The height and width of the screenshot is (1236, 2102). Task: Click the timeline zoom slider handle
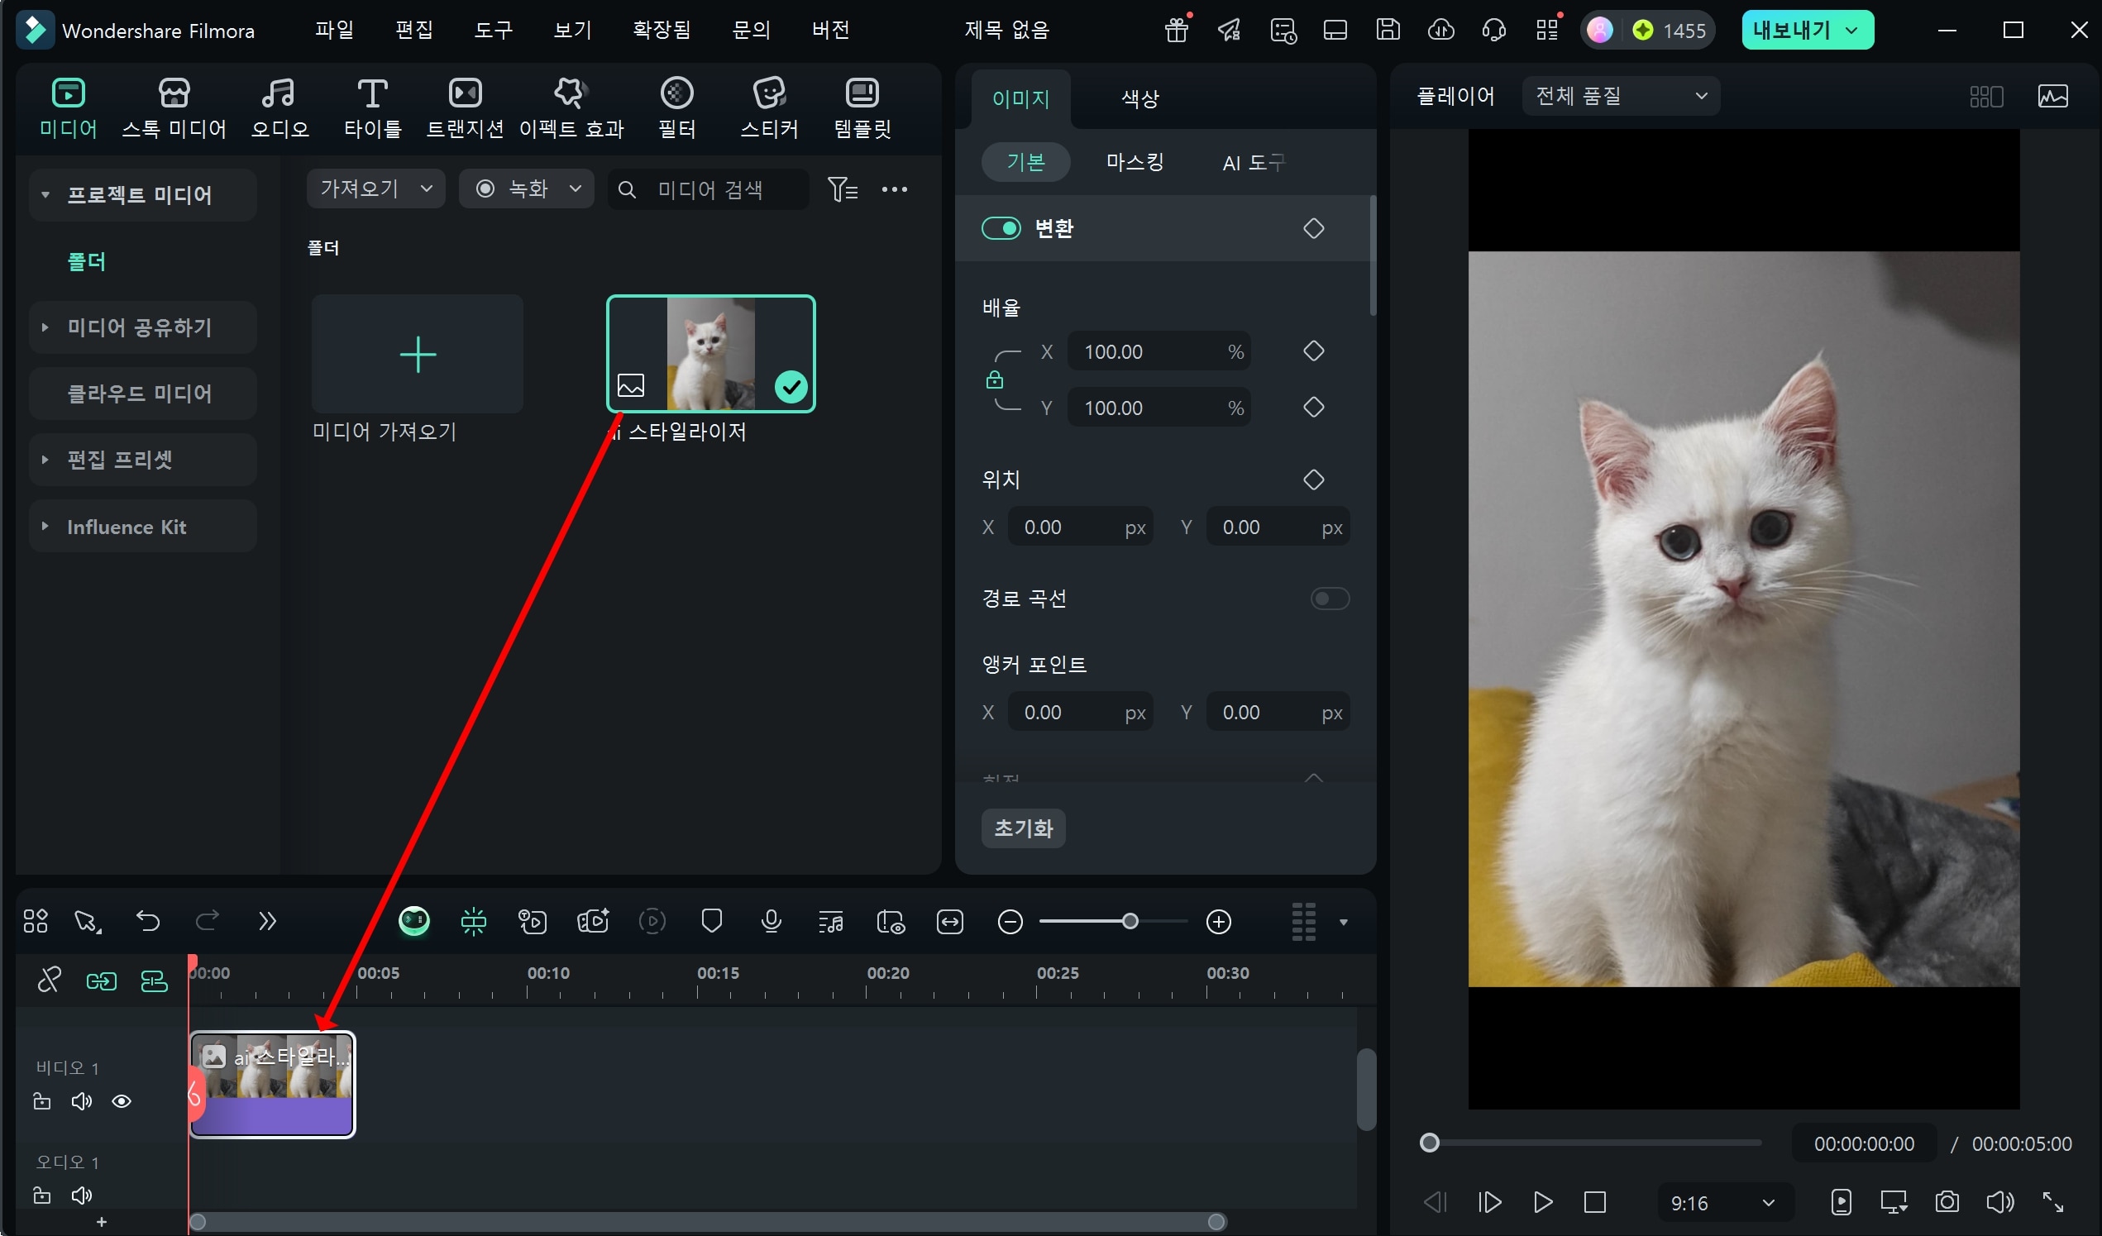click(1130, 922)
